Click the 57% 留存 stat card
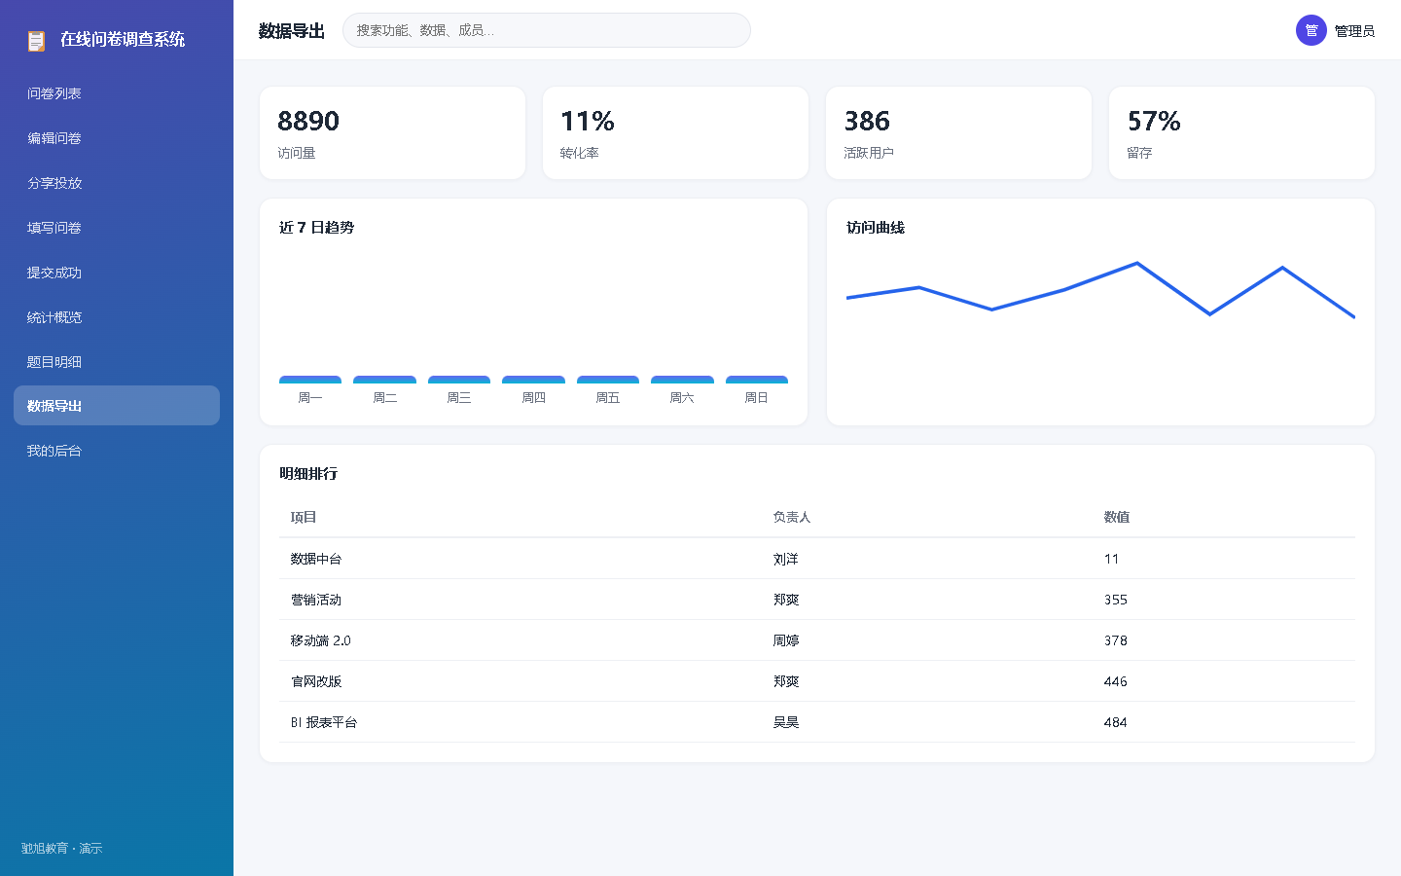 coord(1241,133)
